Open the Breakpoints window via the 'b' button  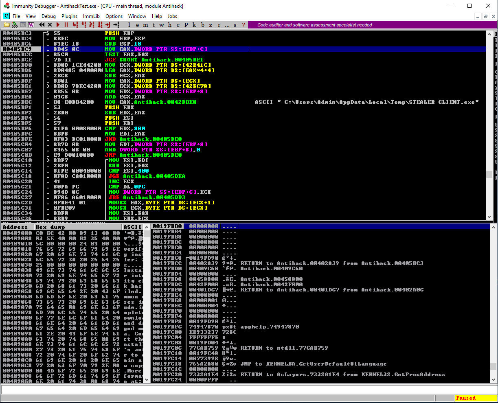(x=202, y=25)
